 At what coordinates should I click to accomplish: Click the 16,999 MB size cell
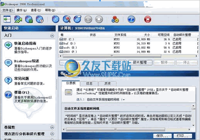click(x=143, y=39)
